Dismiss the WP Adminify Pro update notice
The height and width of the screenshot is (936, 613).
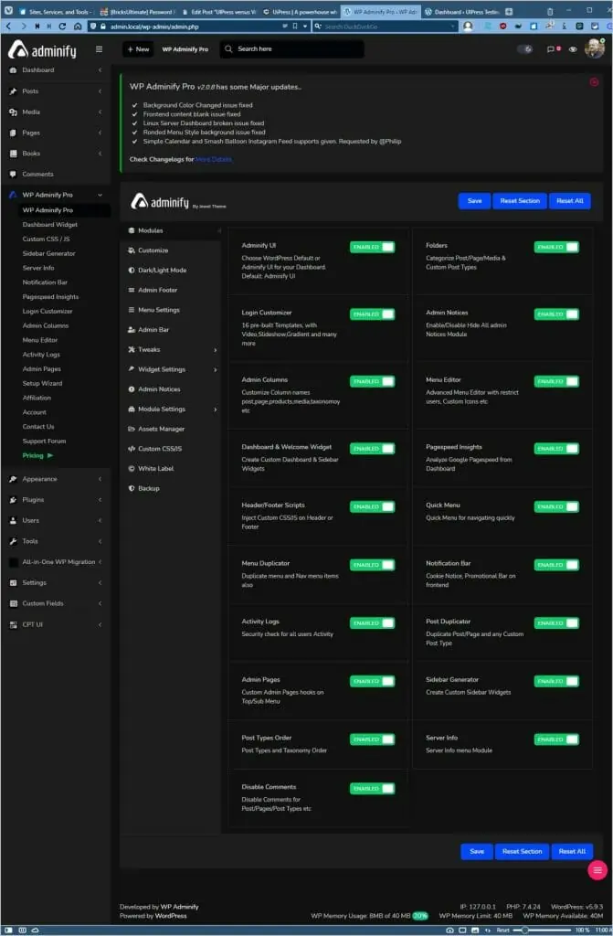(x=594, y=82)
